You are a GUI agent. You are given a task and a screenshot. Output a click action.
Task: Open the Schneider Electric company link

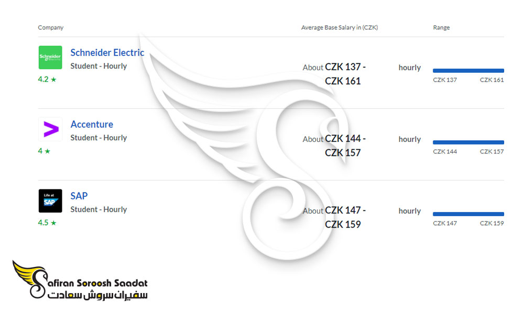tap(107, 53)
